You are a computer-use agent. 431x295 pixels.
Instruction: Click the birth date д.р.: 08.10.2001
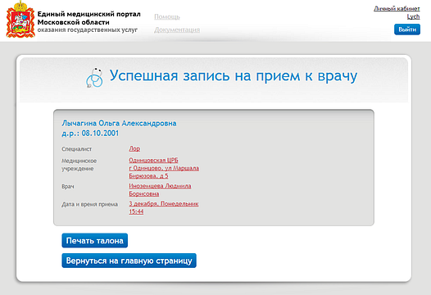(x=90, y=134)
